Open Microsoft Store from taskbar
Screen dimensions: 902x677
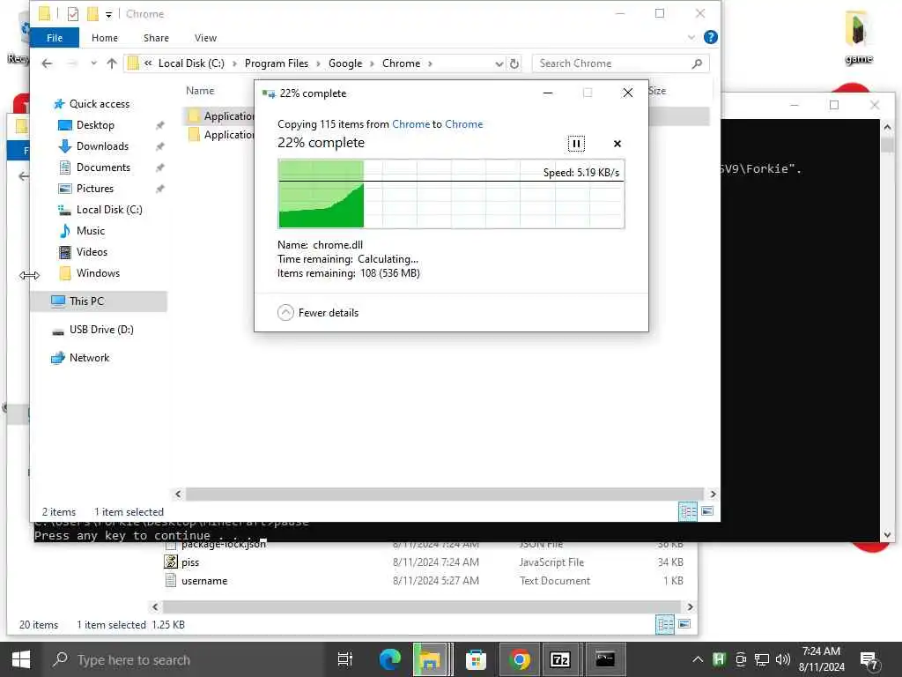476,659
